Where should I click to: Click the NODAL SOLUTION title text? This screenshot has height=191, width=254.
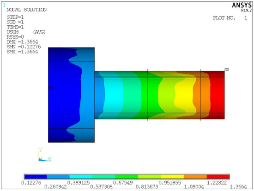coord(27,10)
